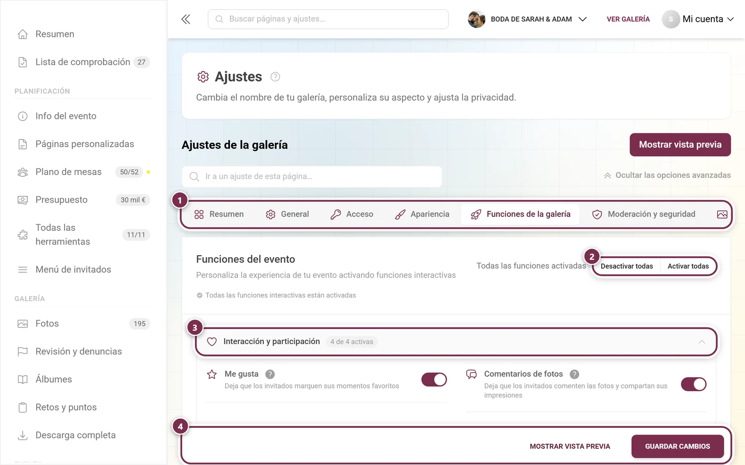Go to Presupuesto in the sidebar

tap(83, 200)
